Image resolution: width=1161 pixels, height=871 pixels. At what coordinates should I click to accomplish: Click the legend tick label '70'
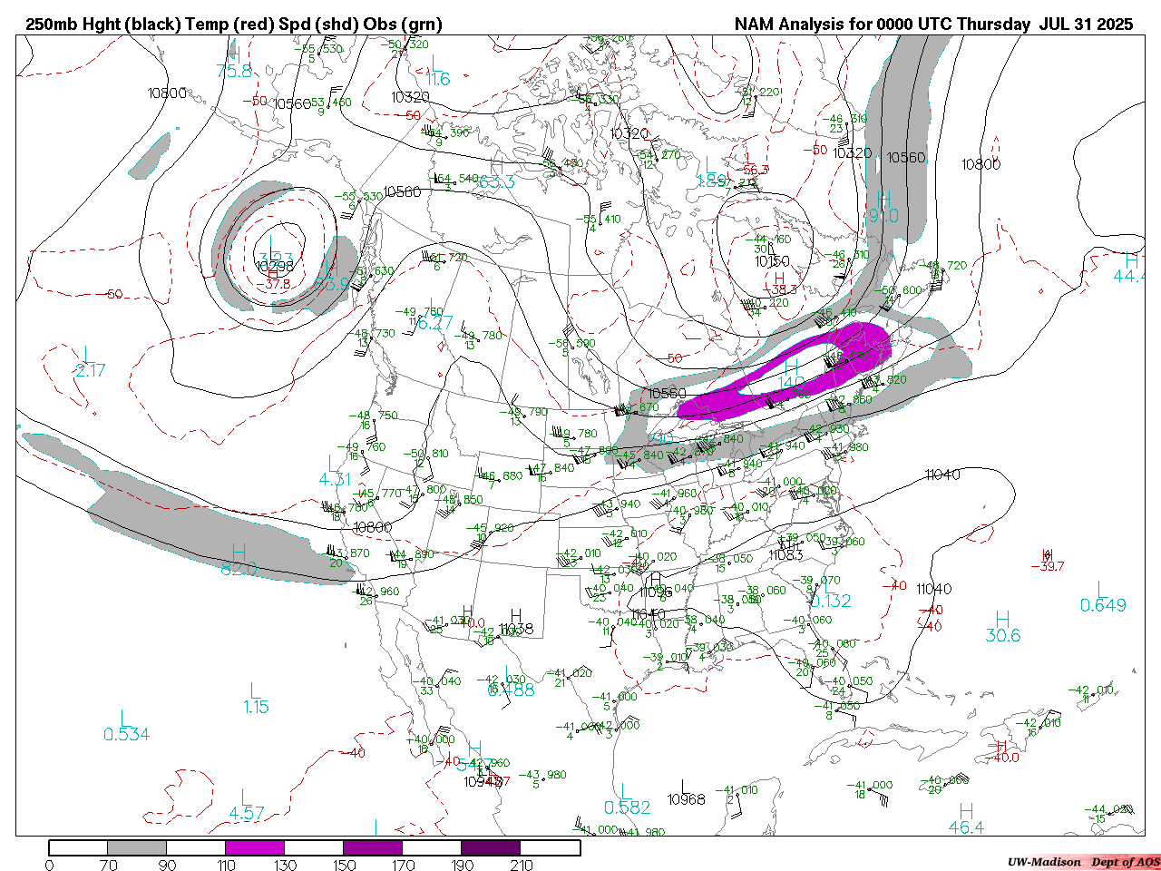coord(108,865)
